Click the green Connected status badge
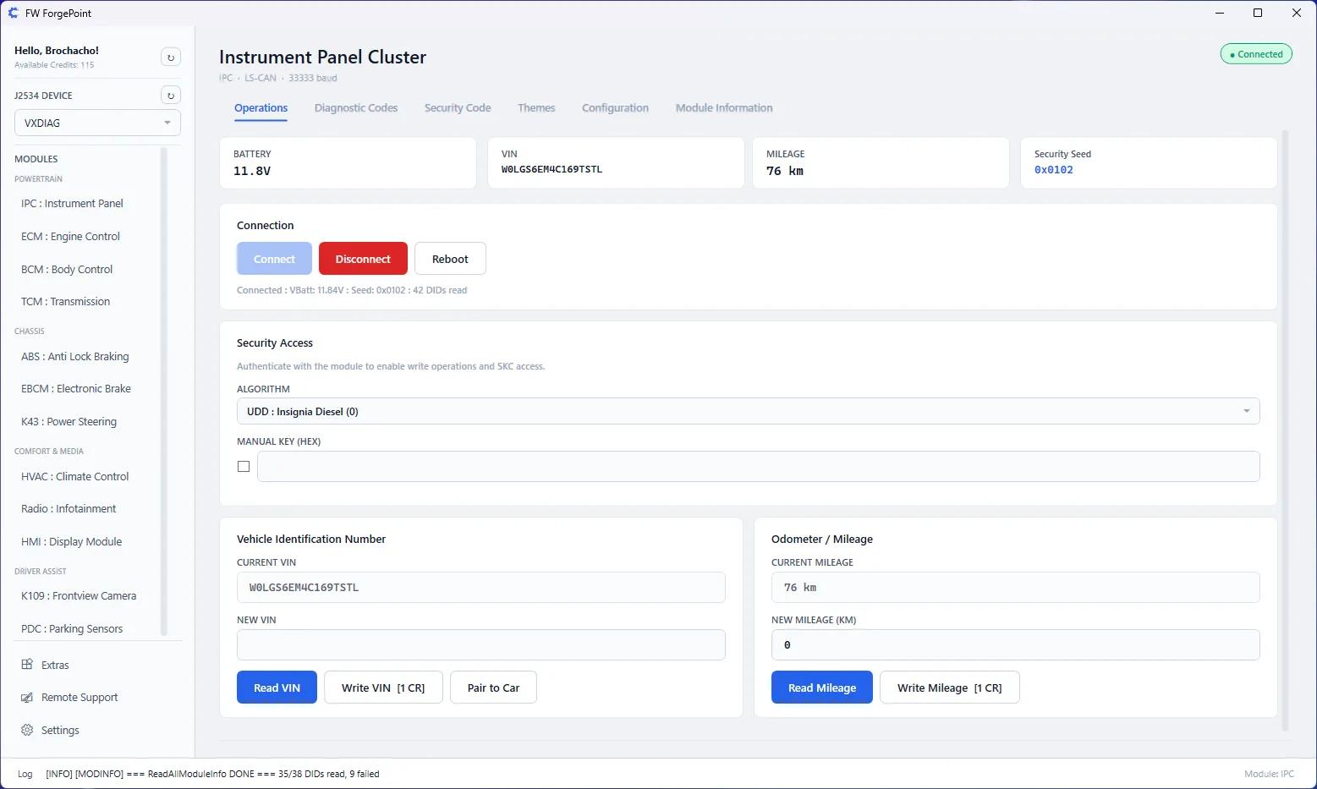 [x=1256, y=54]
